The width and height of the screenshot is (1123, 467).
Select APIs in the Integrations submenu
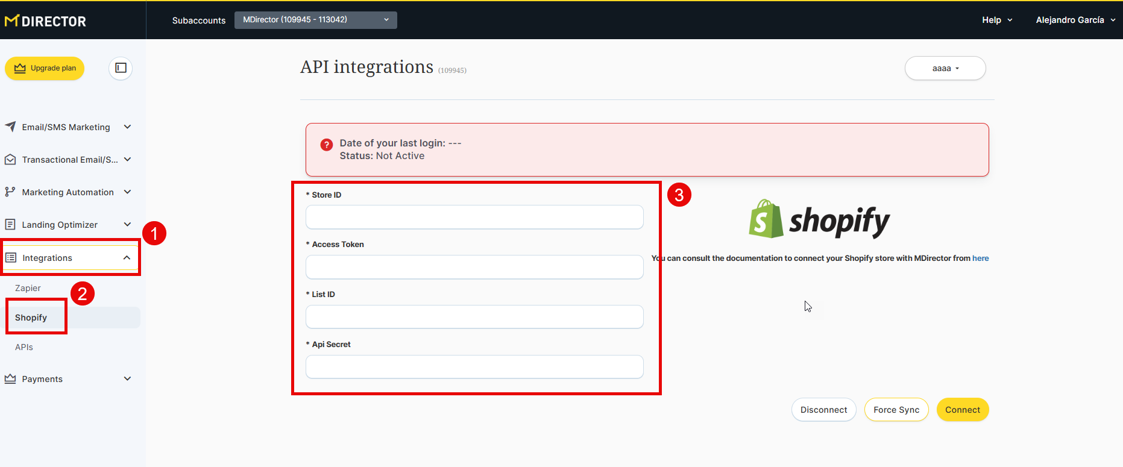coord(24,347)
